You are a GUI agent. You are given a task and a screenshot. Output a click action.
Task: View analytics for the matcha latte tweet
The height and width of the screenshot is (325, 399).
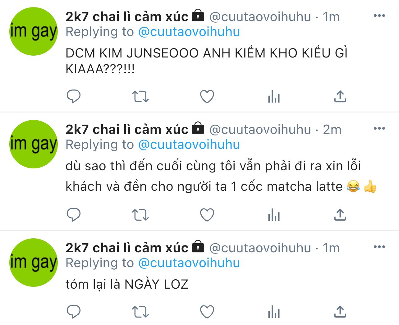pyautogui.click(x=274, y=215)
